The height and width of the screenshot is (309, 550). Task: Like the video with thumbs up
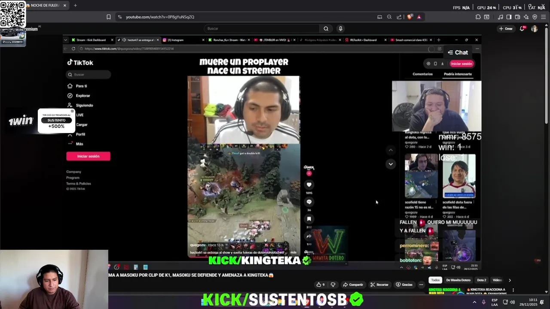click(x=320, y=285)
